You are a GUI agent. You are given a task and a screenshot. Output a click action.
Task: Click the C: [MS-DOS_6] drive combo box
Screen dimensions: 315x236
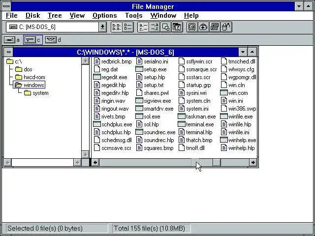(56, 27)
